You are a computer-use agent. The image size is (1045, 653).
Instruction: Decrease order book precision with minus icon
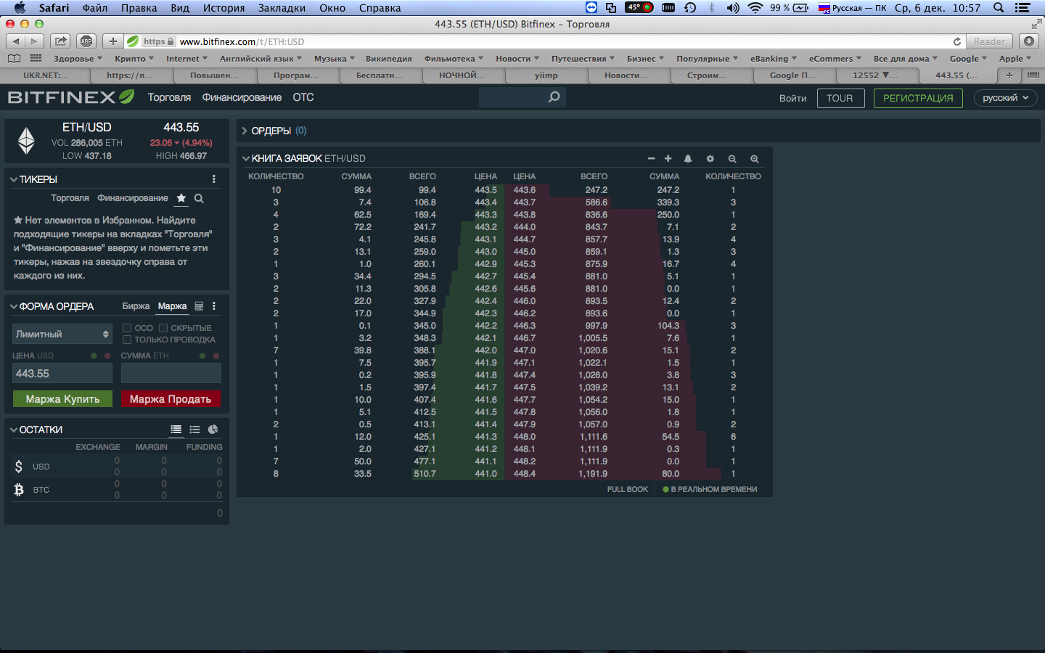click(x=651, y=159)
